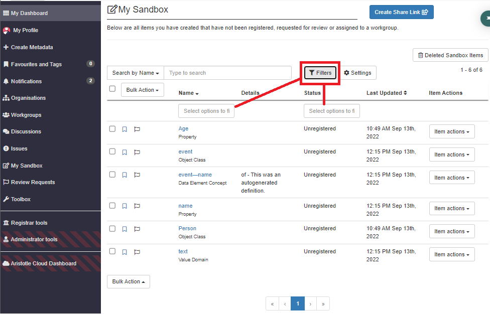The width and height of the screenshot is (490, 314).
Task: Tick the checkbox for Age row
Action: (112, 129)
